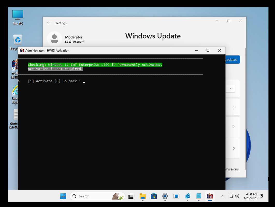Open the volume tray icon
Image resolution: width=275 pixels, height=207 pixels.
[x=237, y=196]
